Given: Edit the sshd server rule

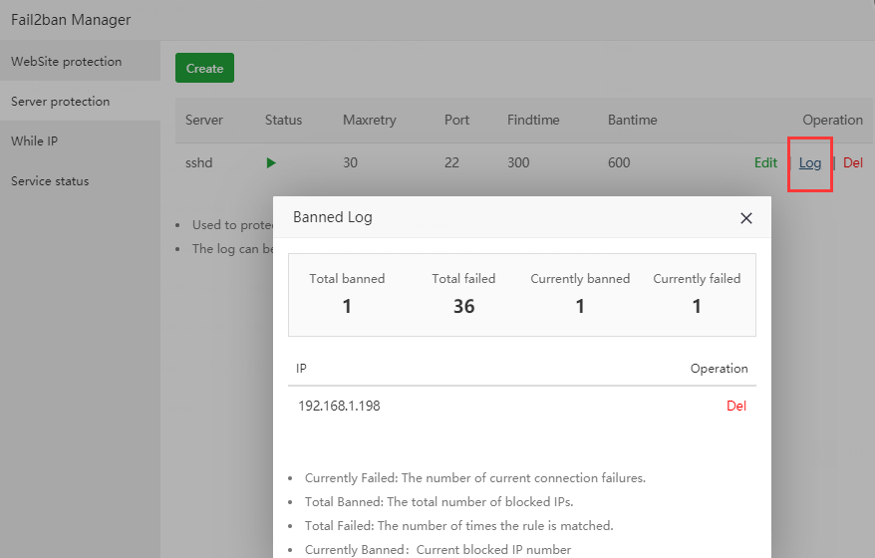Looking at the screenshot, I should pyautogui.click(x=765, y=162).
